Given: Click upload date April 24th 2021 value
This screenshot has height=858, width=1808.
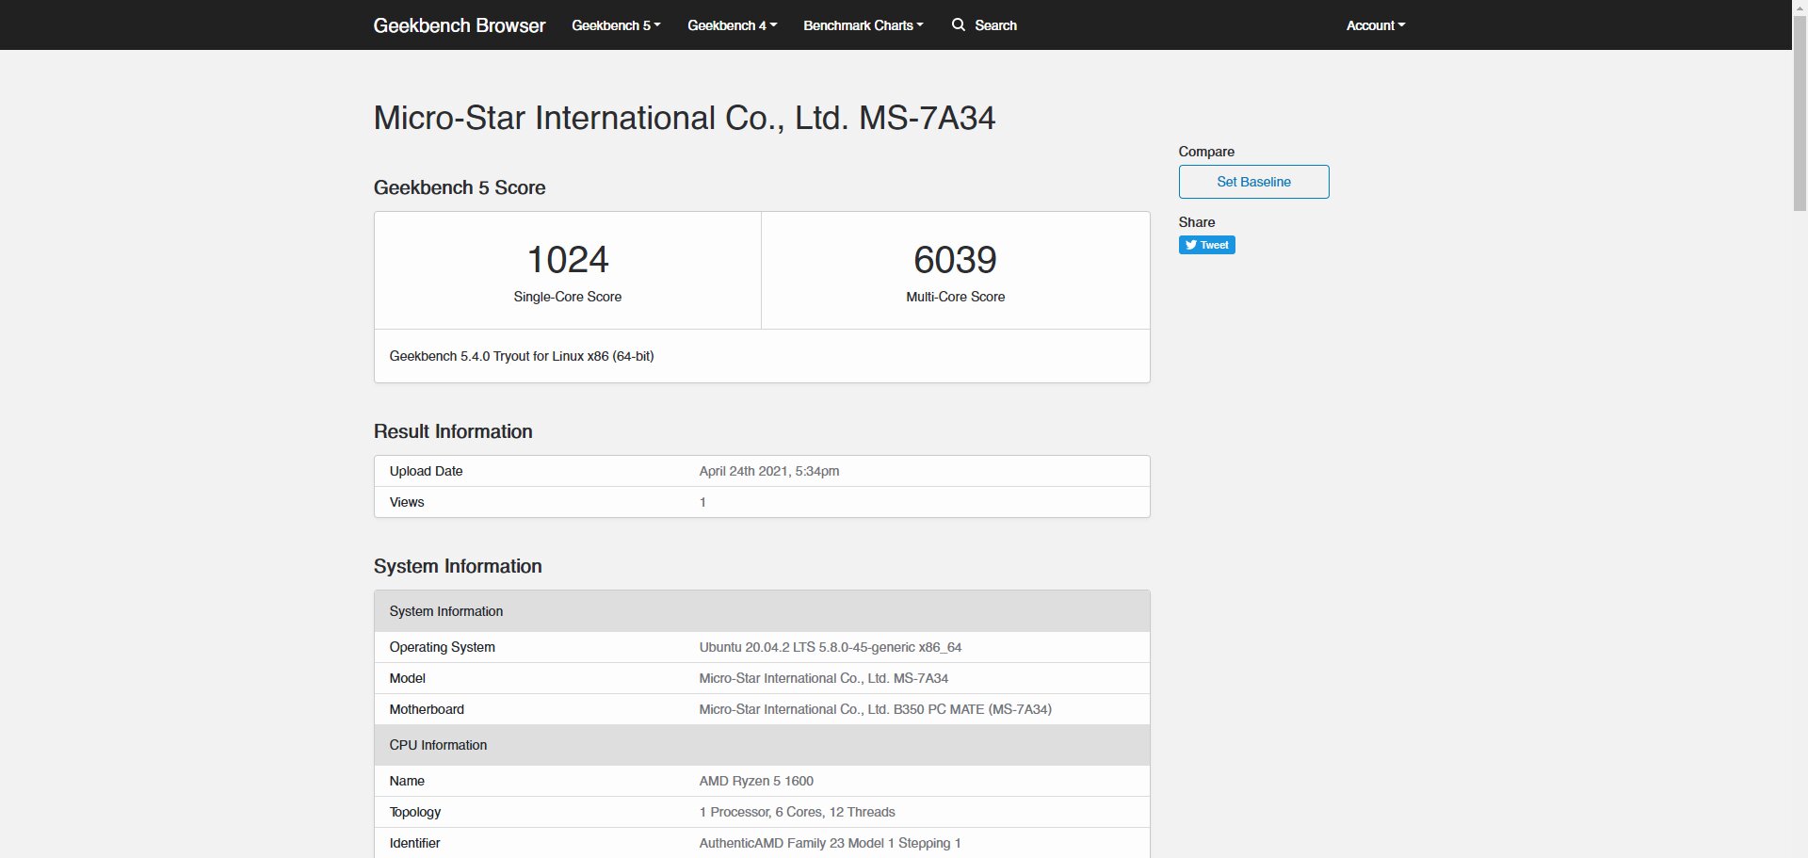Looking at the screenshot, I should click(769, 471).
